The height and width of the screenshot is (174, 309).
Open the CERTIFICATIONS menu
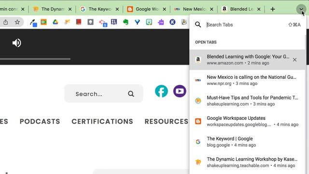102,121
